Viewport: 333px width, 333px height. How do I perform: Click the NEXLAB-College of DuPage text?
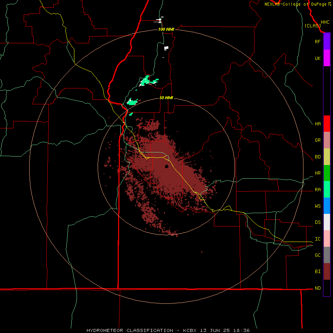(295, 4)
